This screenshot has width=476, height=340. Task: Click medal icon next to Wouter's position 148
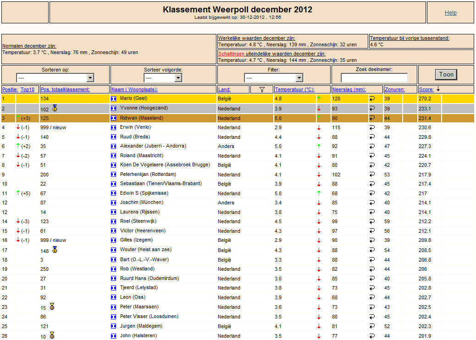[x=55, y=250]
